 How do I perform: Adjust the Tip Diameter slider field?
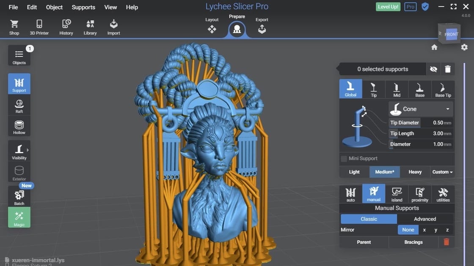coord(421,123)
